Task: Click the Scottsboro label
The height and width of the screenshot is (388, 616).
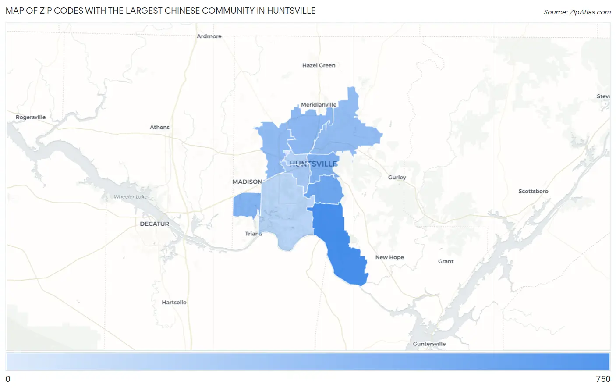Action: (533, 191)
